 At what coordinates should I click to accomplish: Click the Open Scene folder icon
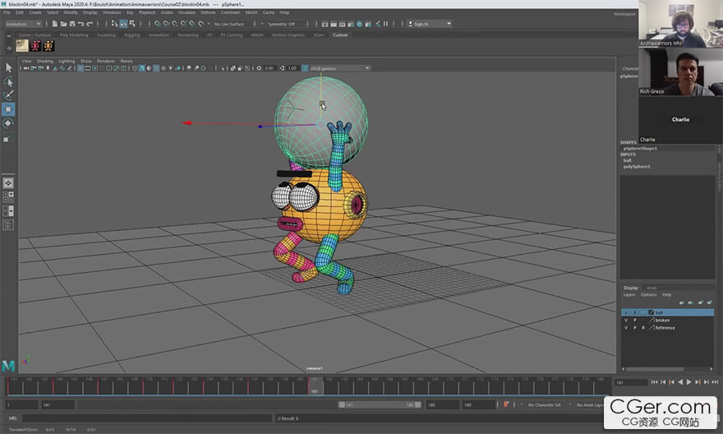pyautogui.click(x=63, y=24)
